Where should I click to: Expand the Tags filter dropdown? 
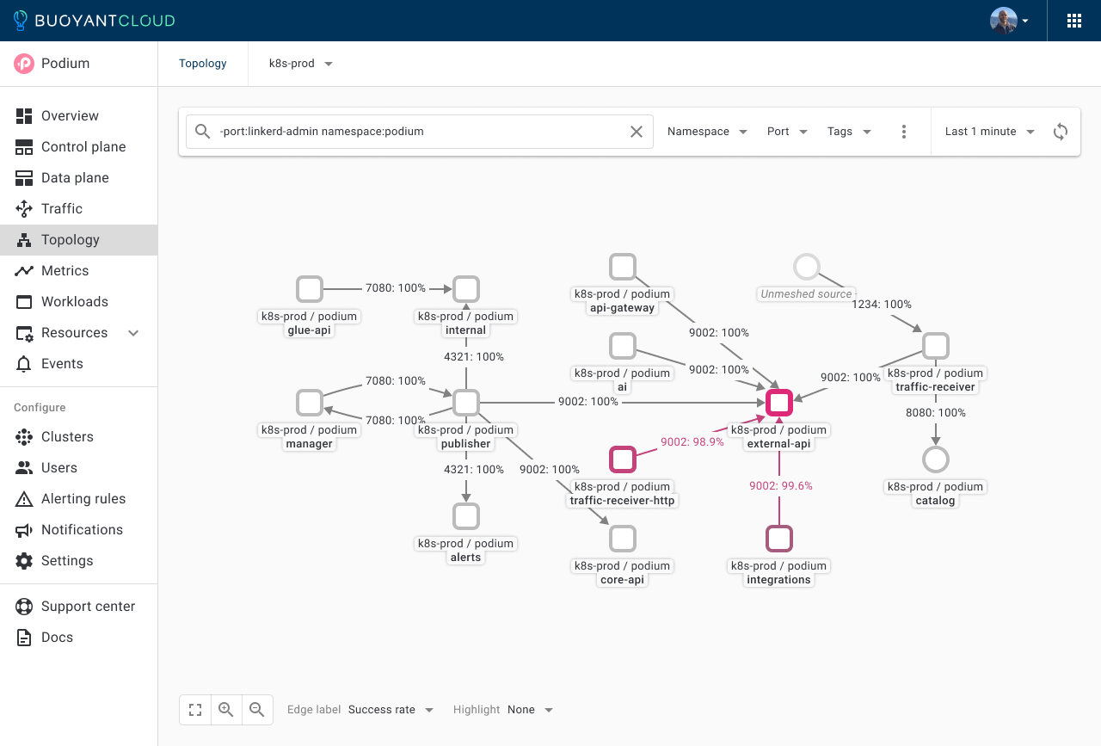click(x=849, y=132)
